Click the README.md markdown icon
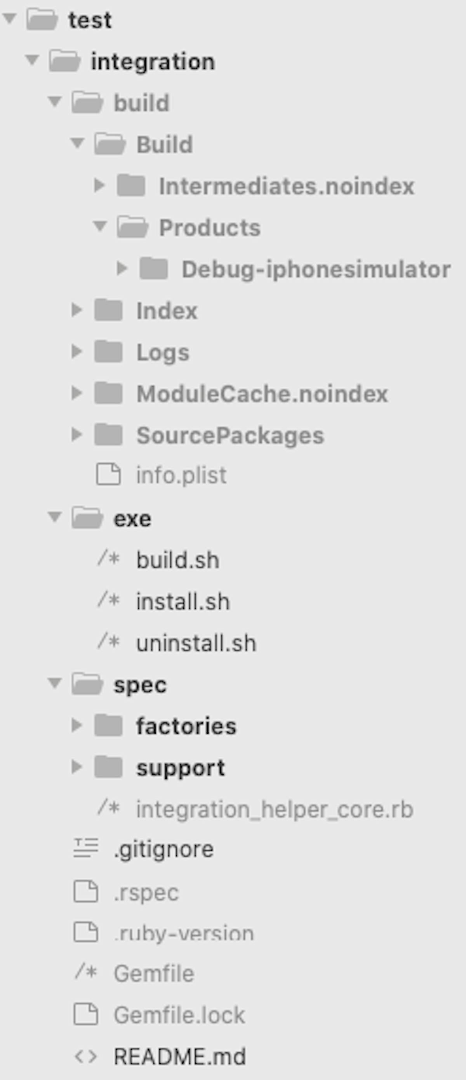The image size is (466, 1080). pyautogui.click(x=86, y=1057)
